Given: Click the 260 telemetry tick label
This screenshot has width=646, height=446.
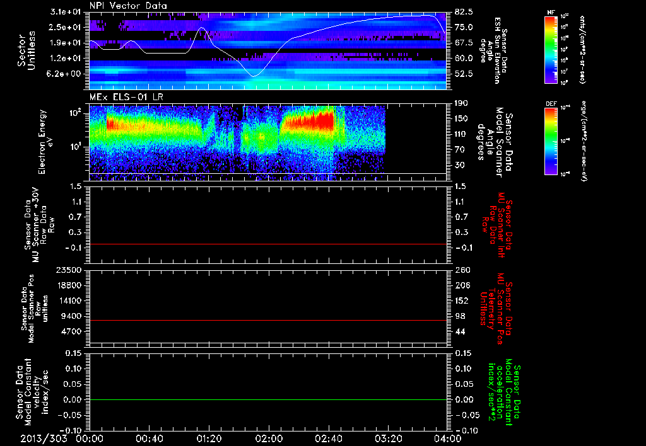Looking at the screenshot, I should (x=462, y=270).
